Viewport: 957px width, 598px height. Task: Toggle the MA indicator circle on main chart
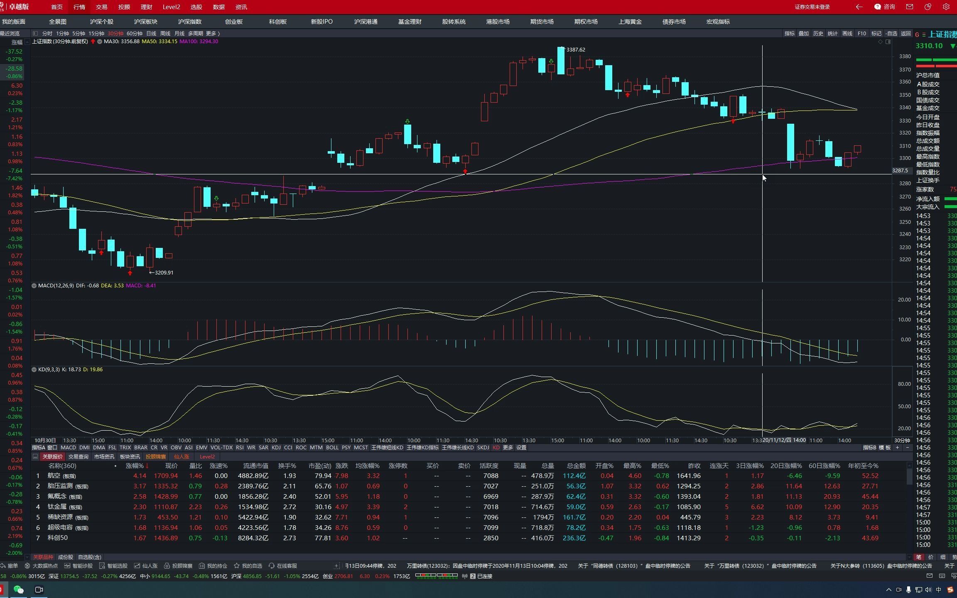click(100, 42)
